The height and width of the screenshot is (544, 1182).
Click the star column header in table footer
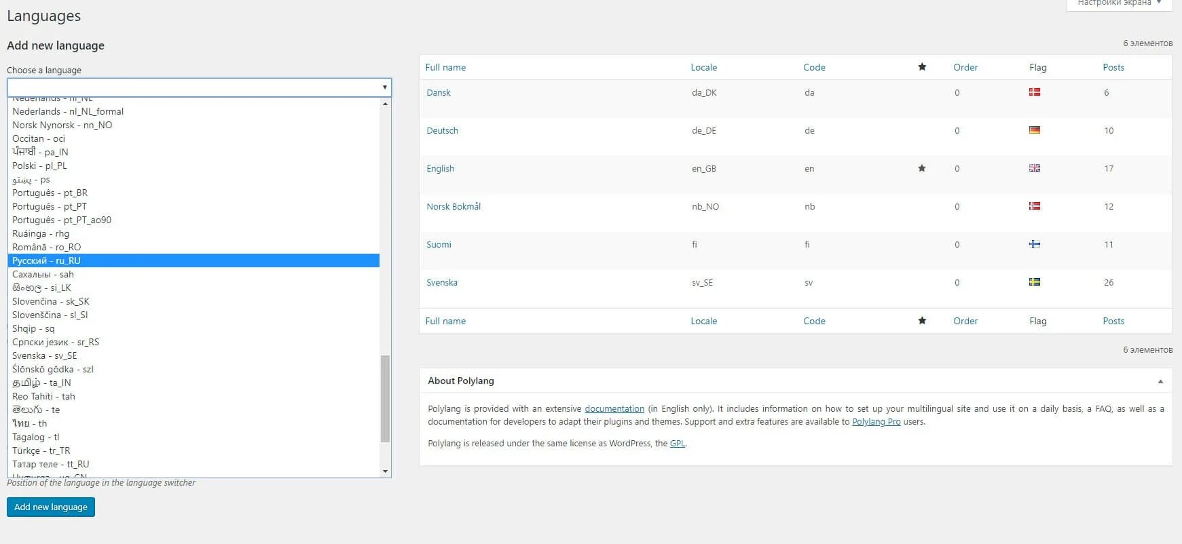point(922,321)
